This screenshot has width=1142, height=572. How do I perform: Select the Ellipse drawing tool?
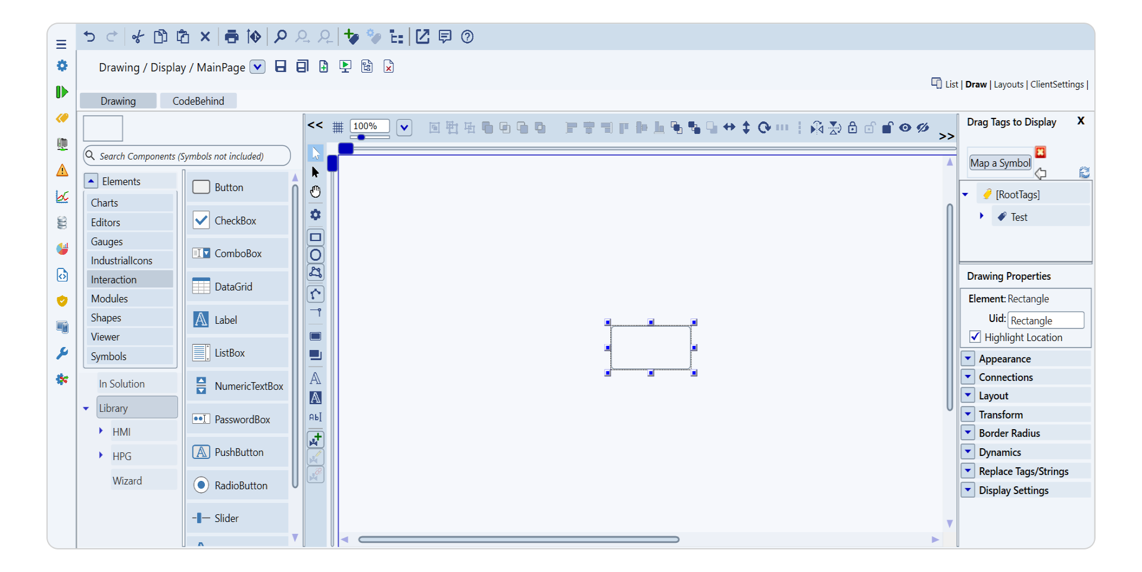point(316,255)
